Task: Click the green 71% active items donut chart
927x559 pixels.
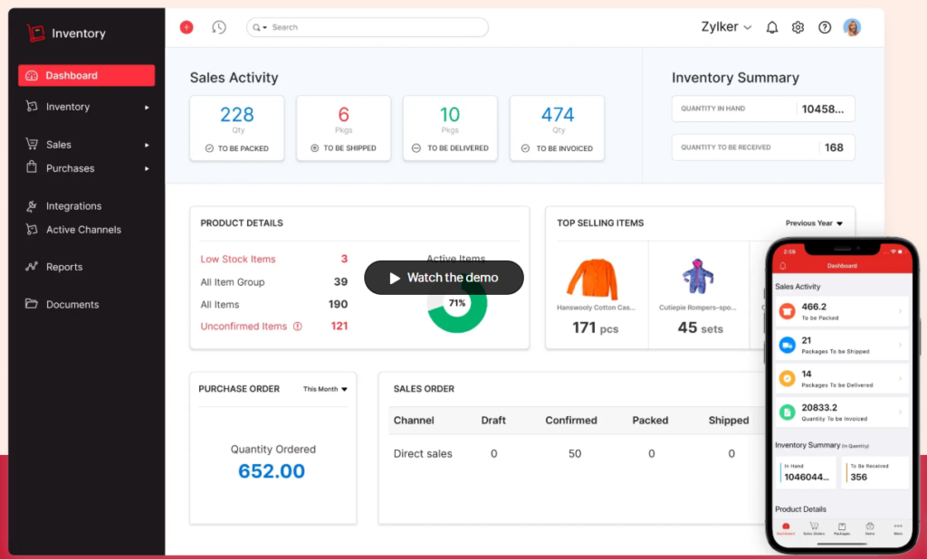Action: click(457, 304)
